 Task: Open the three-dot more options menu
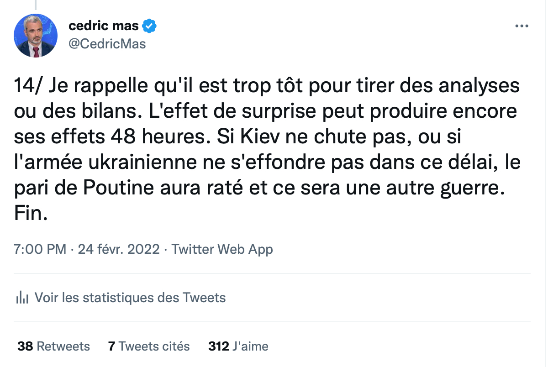point(521,26)
